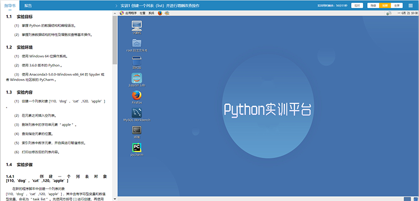Viewport: 419px width, 201px height.
Task: Click the subsection heading 1.4.1
Action: tap(57, 179)
